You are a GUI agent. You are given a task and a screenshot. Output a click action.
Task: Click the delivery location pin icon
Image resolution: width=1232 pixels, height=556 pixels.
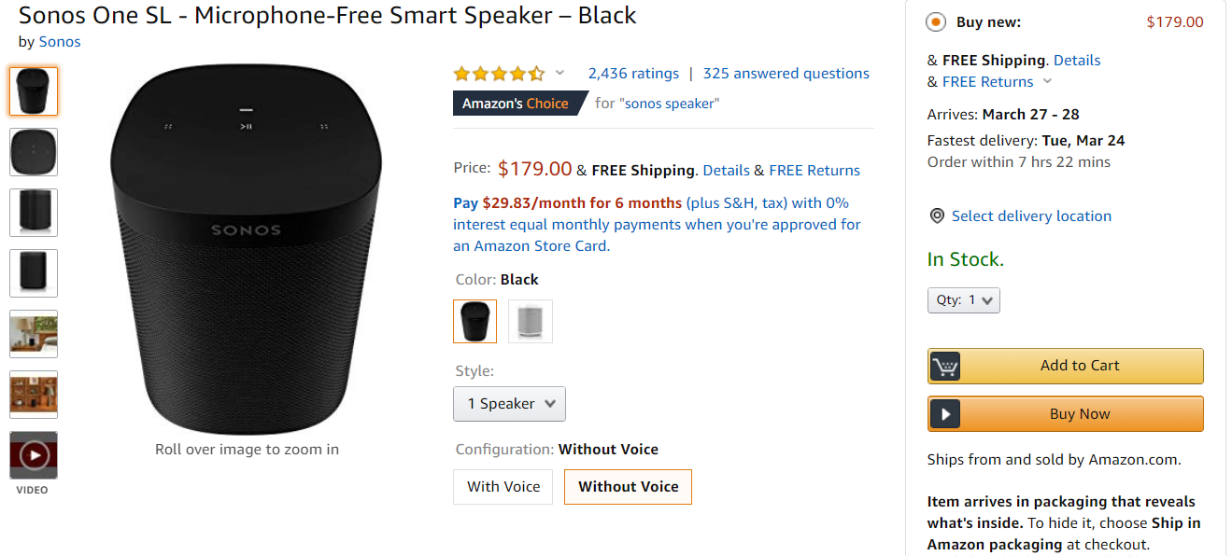[937, 216]
